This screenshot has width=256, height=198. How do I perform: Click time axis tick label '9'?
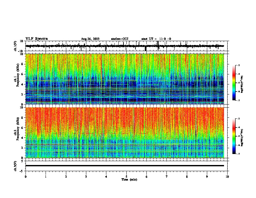click(207, 177)
